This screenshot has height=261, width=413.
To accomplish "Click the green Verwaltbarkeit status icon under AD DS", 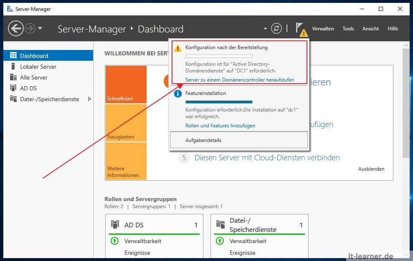I will point(115,241).
